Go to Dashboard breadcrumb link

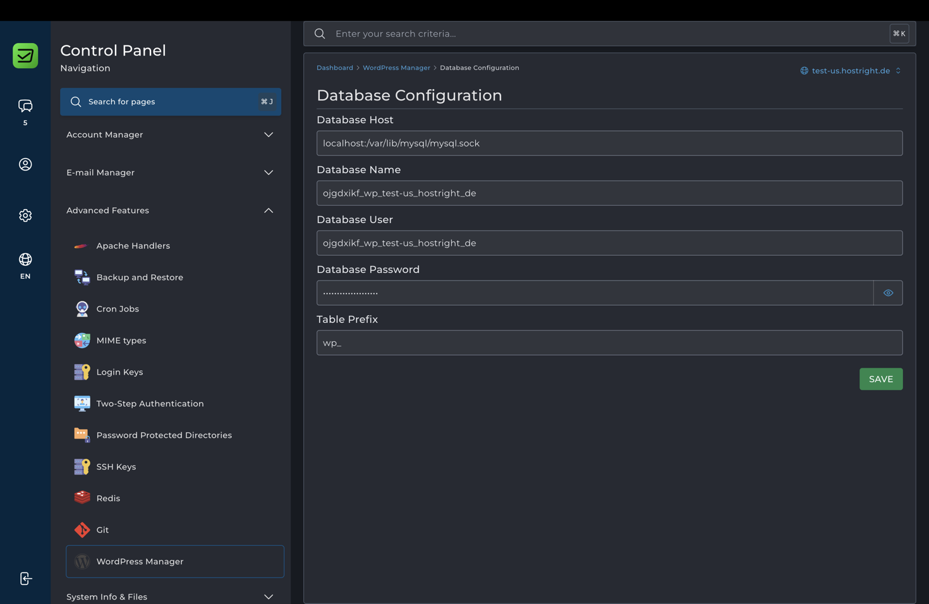pyautogui.click(x=335, y=68)
